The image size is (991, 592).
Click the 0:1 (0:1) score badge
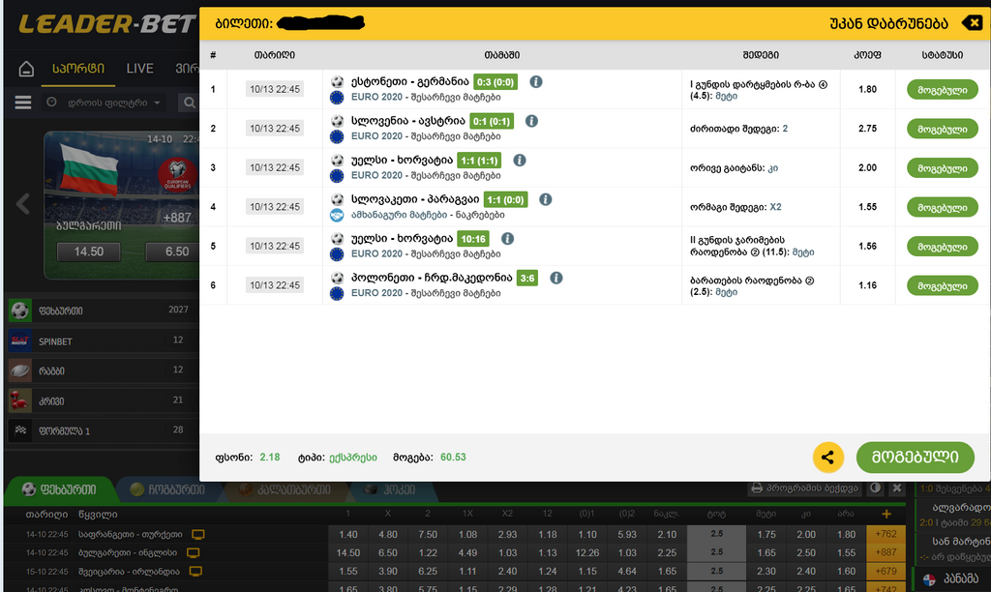[x=493, y=121]
